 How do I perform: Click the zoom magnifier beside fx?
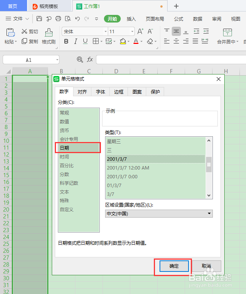point(80,60)
